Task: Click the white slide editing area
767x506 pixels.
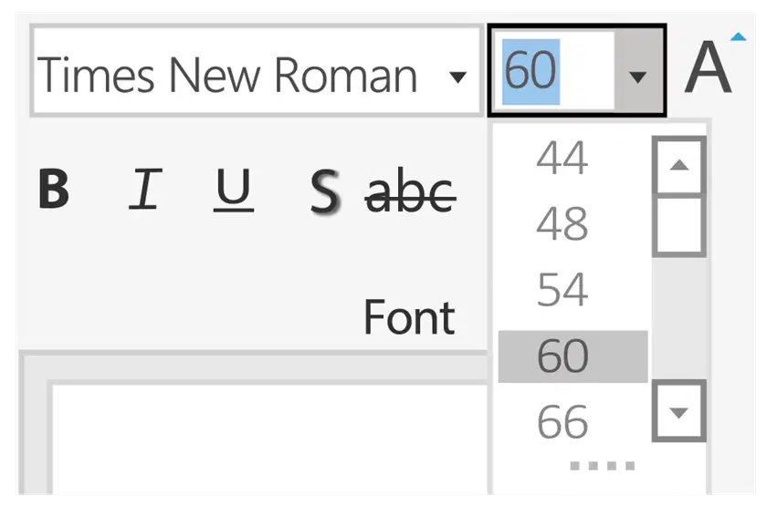Action: point(265,438)
